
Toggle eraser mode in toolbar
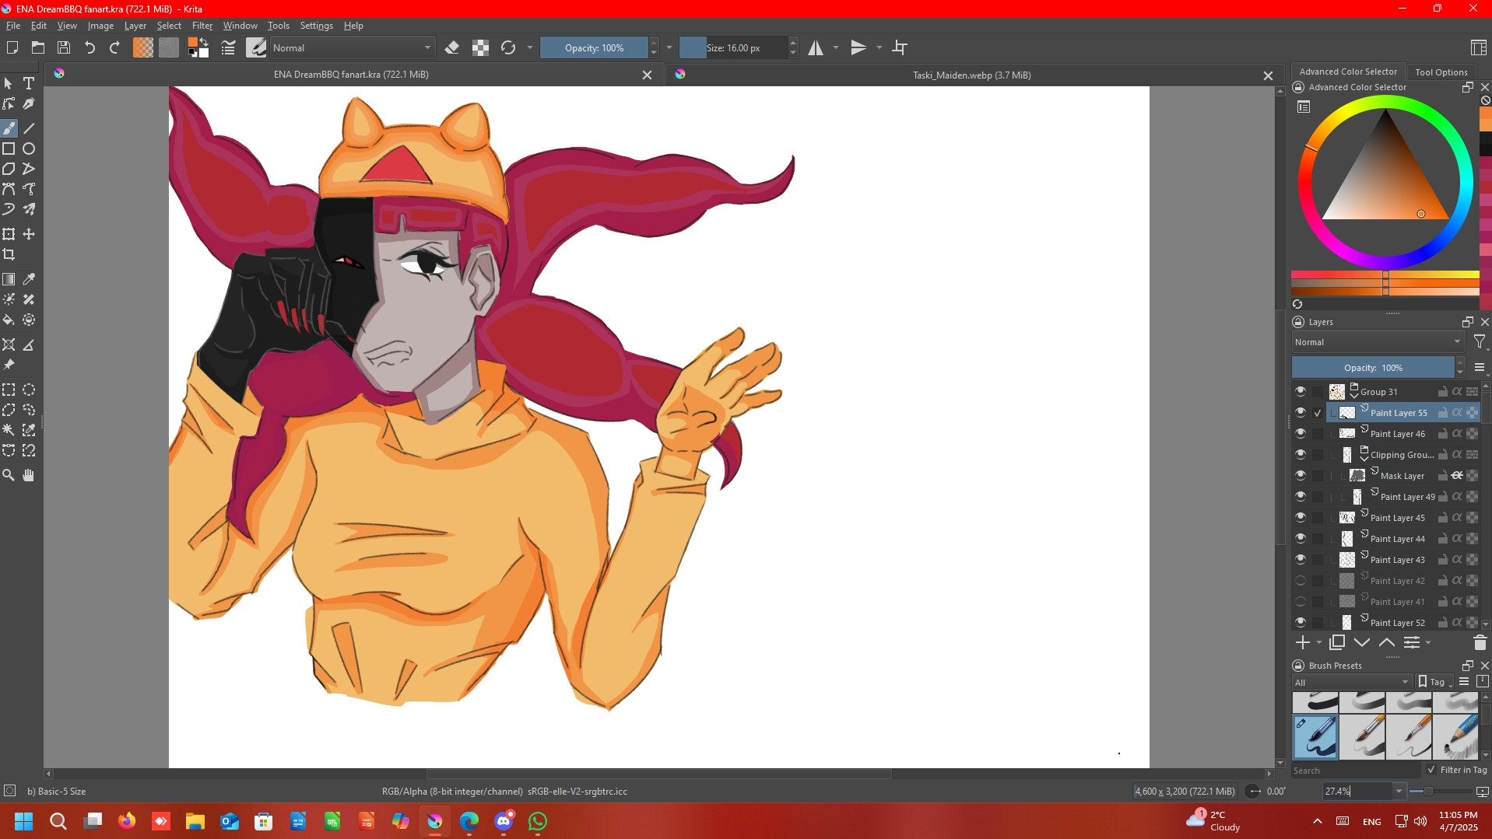click(x=451, y=47)
